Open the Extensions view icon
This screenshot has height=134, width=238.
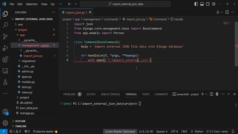pyautogui.click(x=5, y=60)
